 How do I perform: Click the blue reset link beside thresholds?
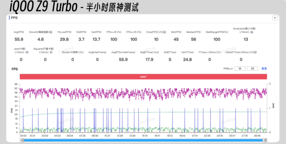point(264,69)
